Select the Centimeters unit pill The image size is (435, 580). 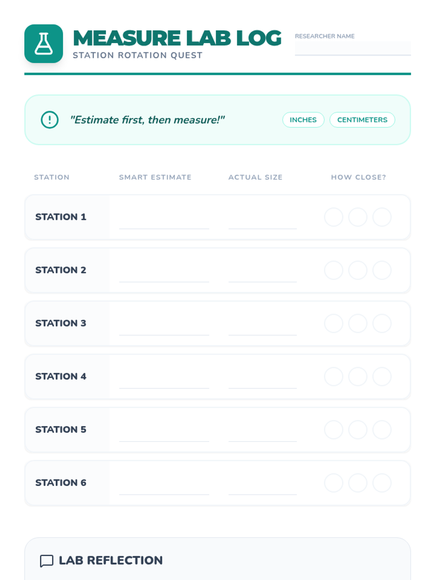(x=362, y=120)
